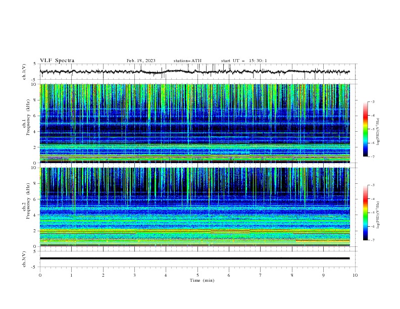Click the time axis tick label '0'

click(x=40, y=275)
